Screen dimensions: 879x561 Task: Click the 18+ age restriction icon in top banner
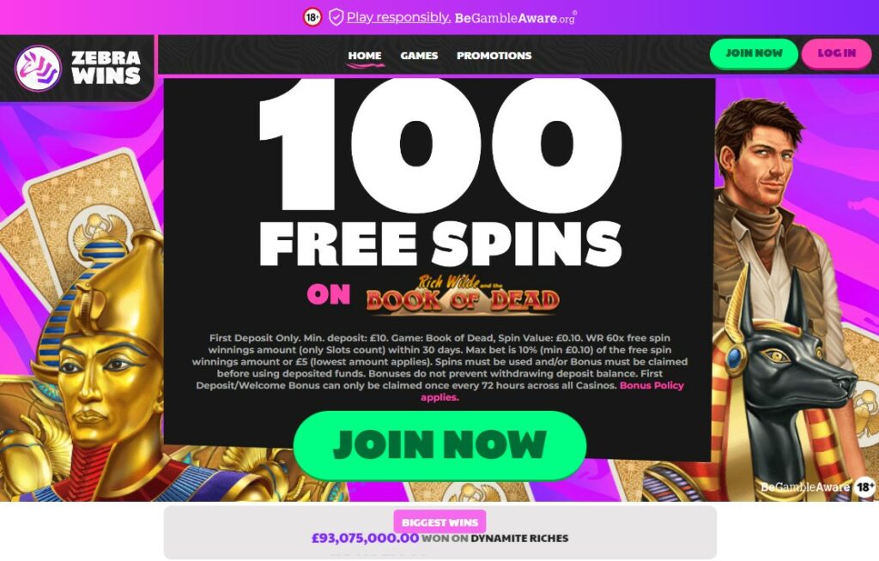pos(312,17)
